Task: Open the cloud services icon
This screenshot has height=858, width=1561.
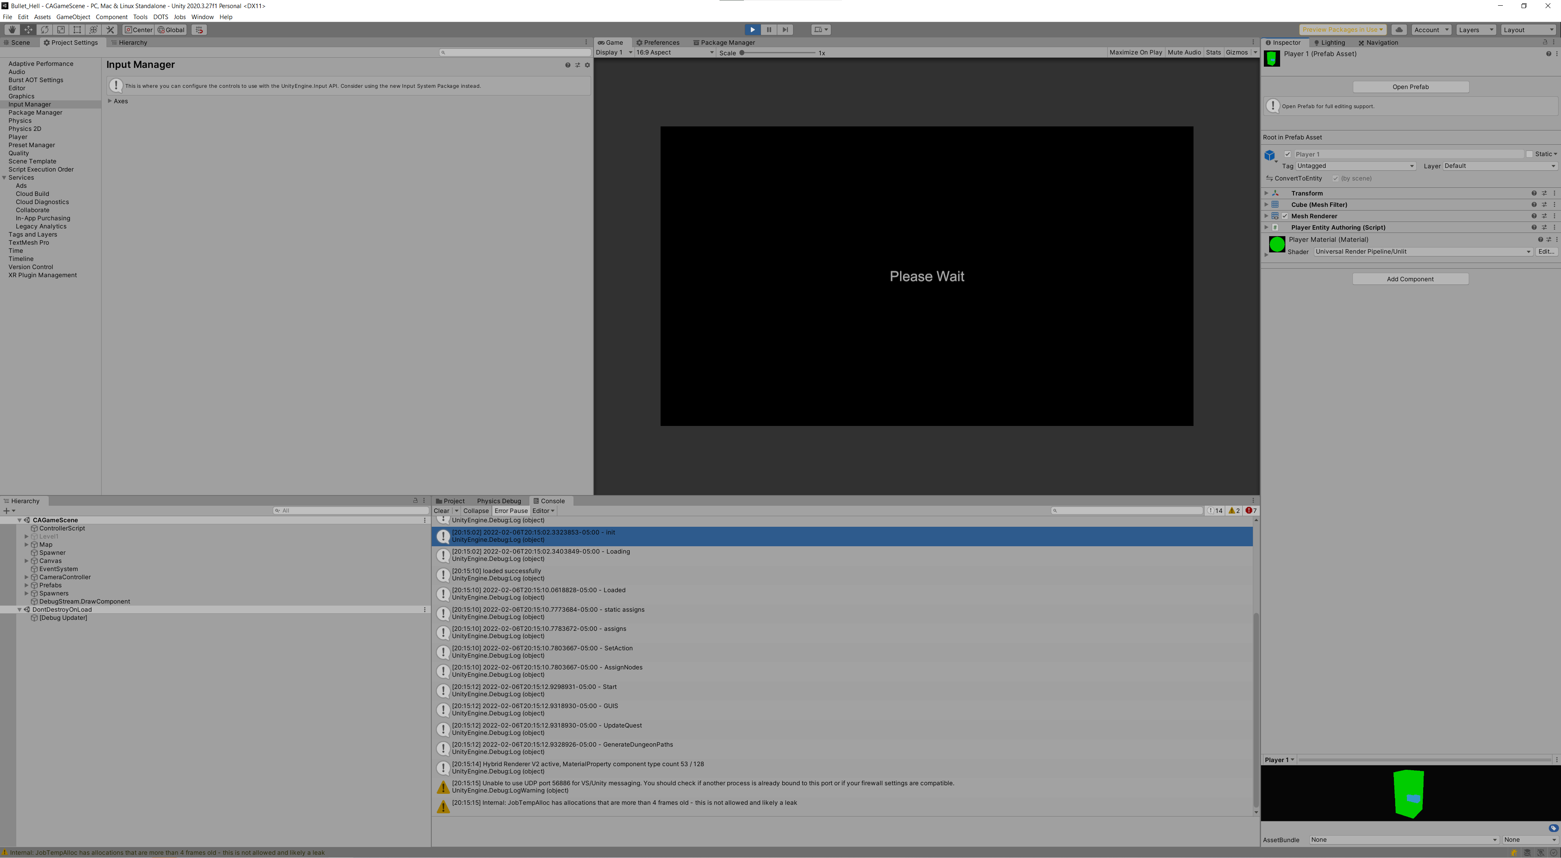Action: point(1398,30)
